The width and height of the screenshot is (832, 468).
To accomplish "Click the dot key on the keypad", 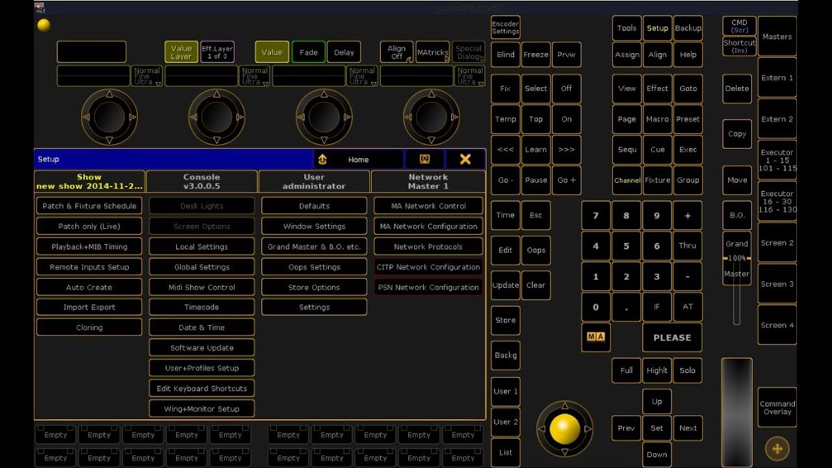I will pos(627,307).
